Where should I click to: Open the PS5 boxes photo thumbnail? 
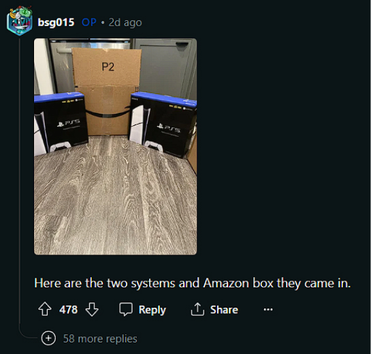pos(115,146)
